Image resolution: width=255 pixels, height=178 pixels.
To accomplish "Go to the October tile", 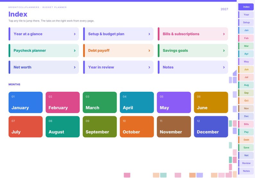I will [x=137, y=127].
